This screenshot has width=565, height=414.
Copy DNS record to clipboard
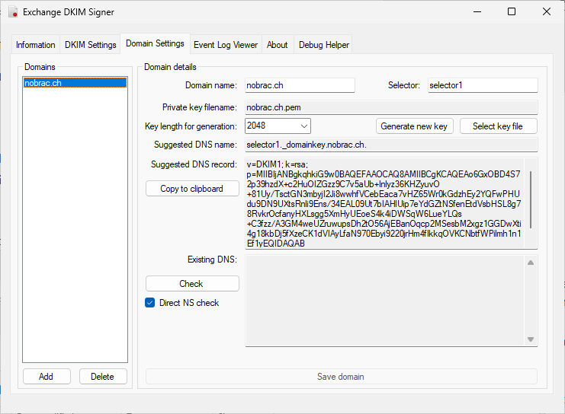click(192, 189)
